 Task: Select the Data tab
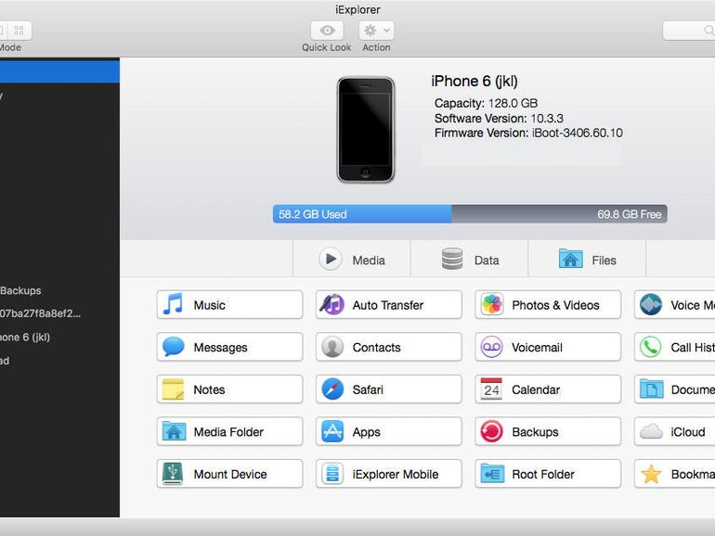pos(469,260)
